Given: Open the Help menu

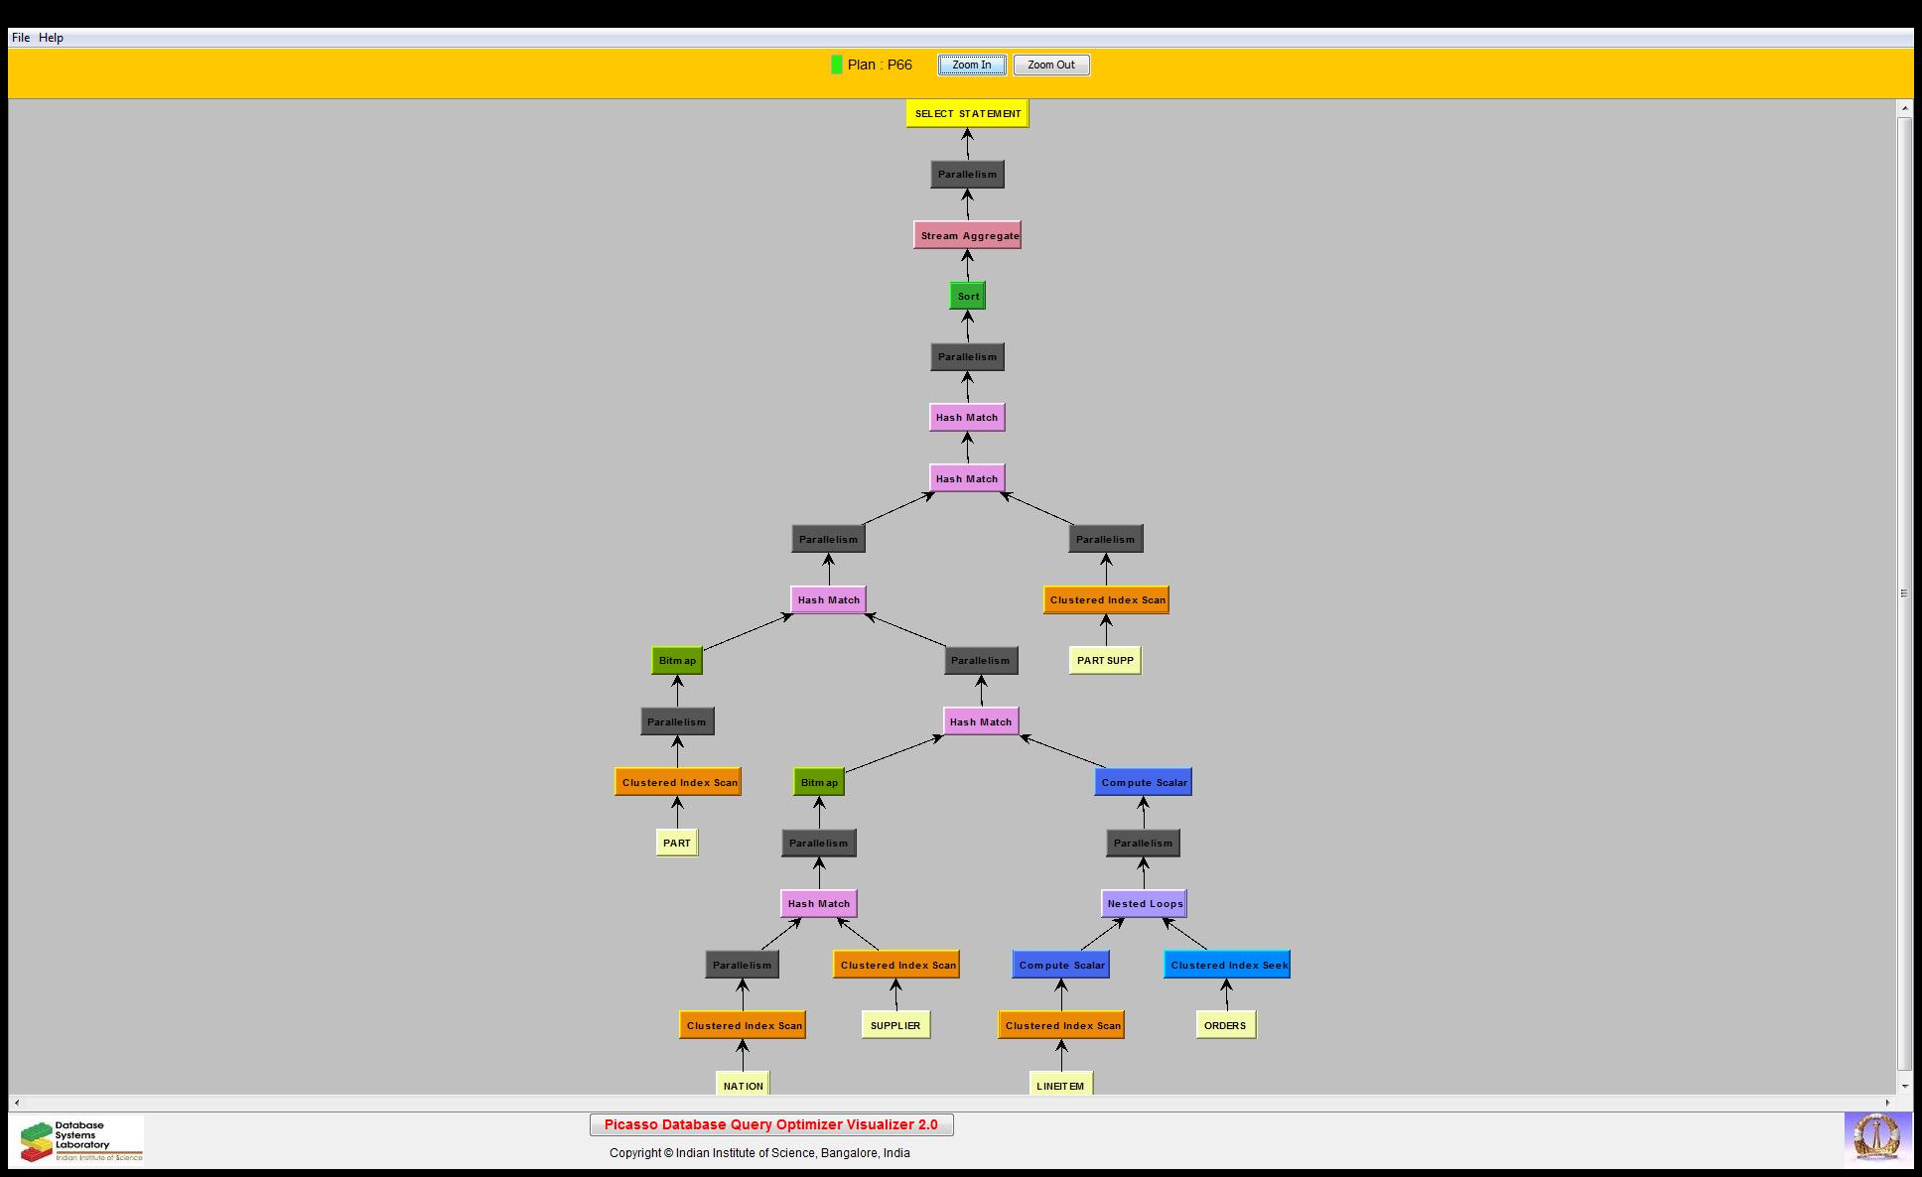Looking at the screenshot, I should tap(51, 38).
